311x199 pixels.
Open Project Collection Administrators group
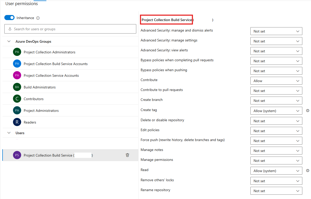pyautogui.click(x=70, y=52)
